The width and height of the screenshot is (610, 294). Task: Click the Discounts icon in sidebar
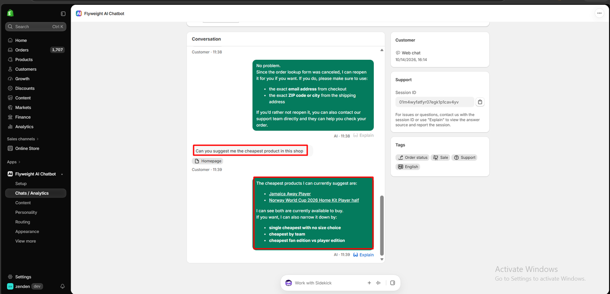point(10,88)
